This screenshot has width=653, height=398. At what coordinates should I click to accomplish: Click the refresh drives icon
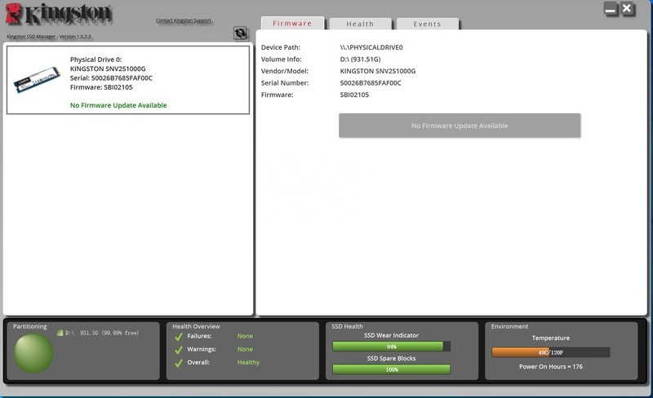240,33
